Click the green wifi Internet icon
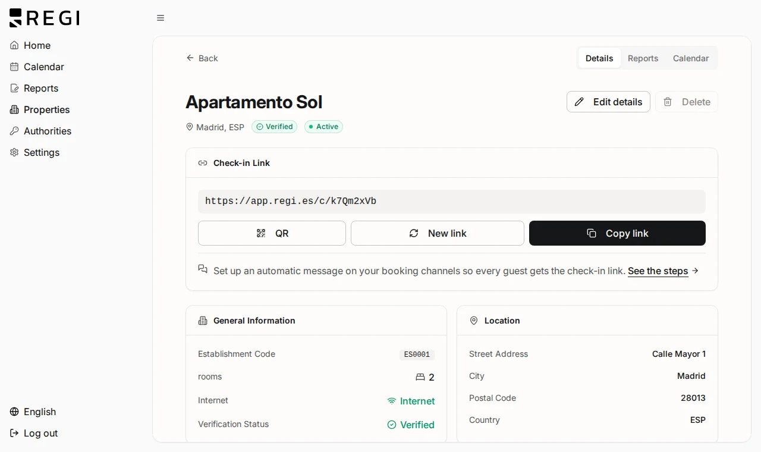This screenshot has height=452, width=761. pyautogui.click(x=392, y=401)
